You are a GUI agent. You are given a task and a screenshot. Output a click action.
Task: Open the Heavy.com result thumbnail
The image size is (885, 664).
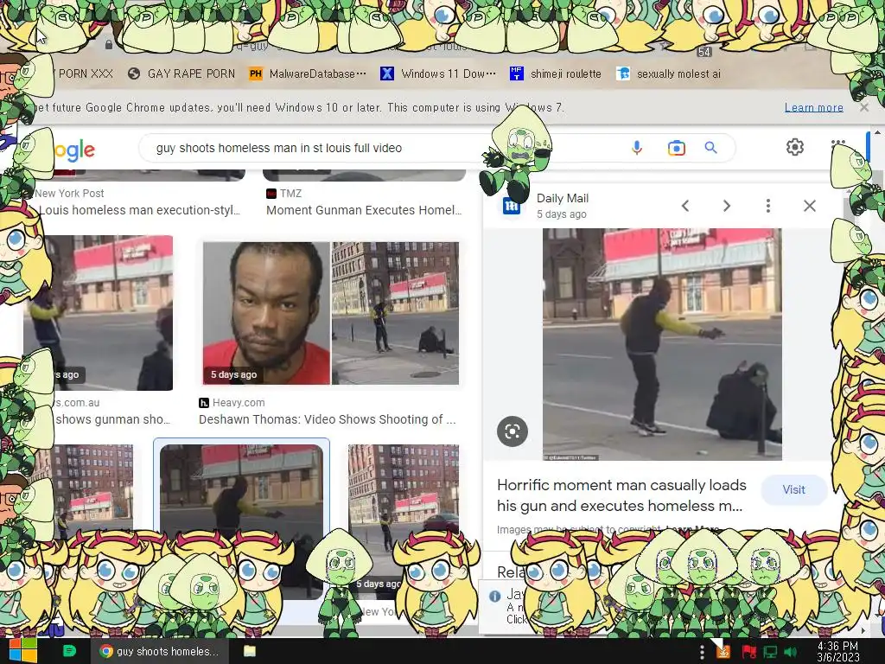pyautogui.click(x=331, y=313)
